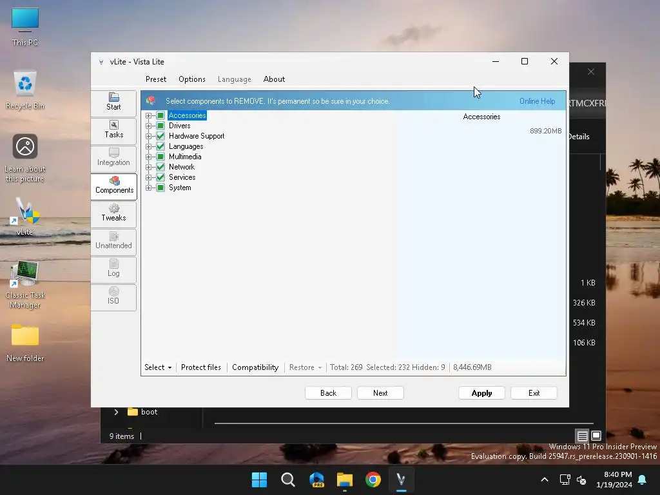The width and height of the screenshot is (660, 495).
Task: Go to the Tasks section
Action: (x=113, y=130)
